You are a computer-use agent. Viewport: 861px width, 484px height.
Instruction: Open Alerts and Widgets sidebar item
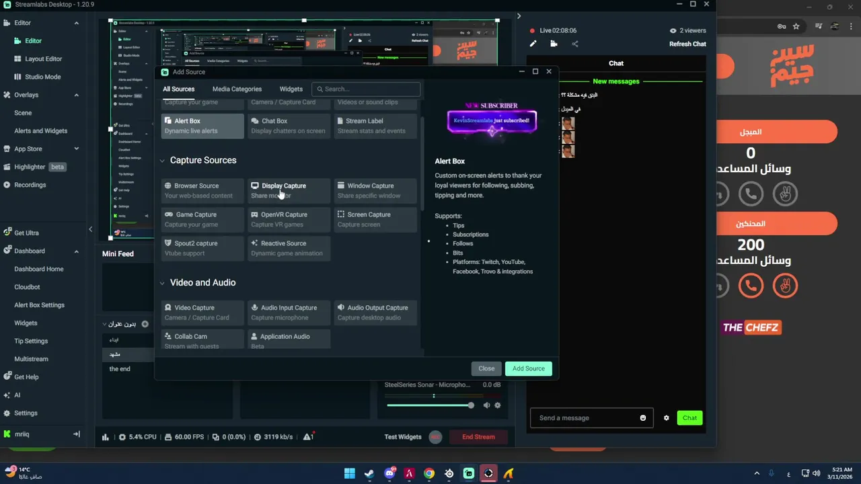click(x=41, y=131)
